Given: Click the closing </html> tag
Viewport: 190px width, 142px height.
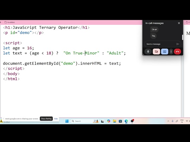Looking at the screenshot, I should [x=11, y=79].
